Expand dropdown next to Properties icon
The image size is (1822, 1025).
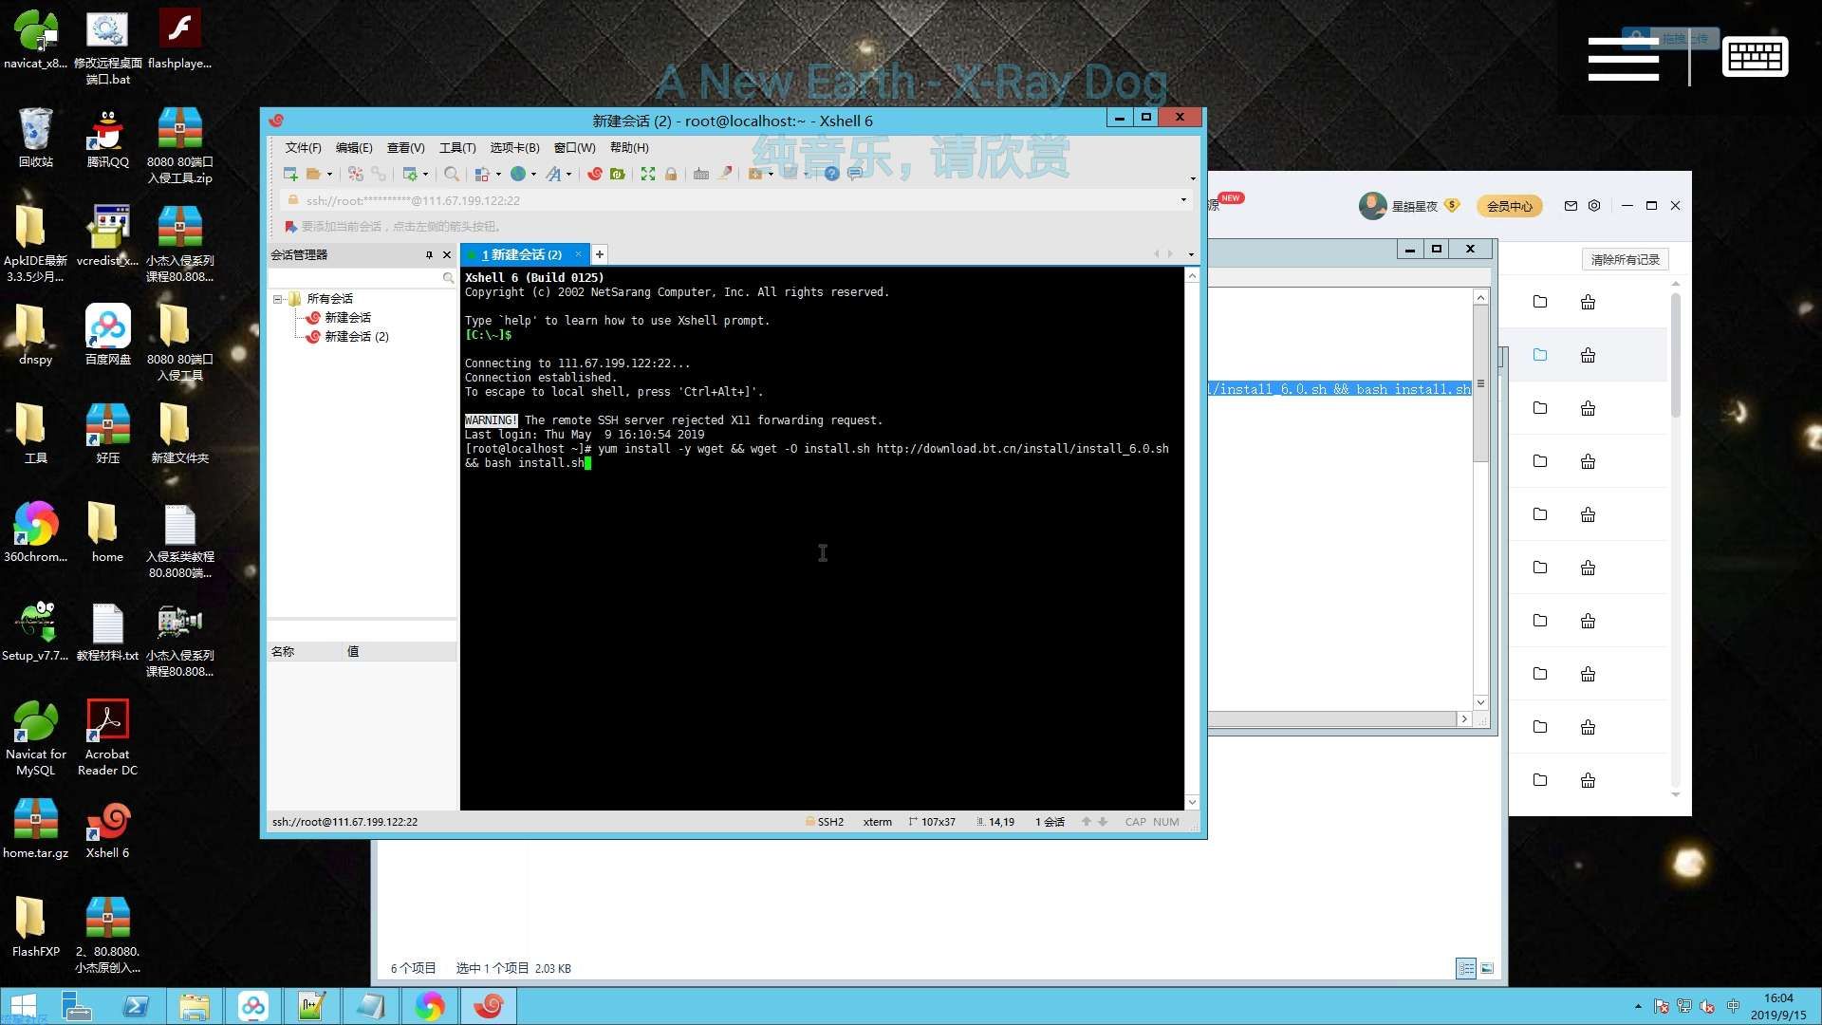[x=425, y=174]
